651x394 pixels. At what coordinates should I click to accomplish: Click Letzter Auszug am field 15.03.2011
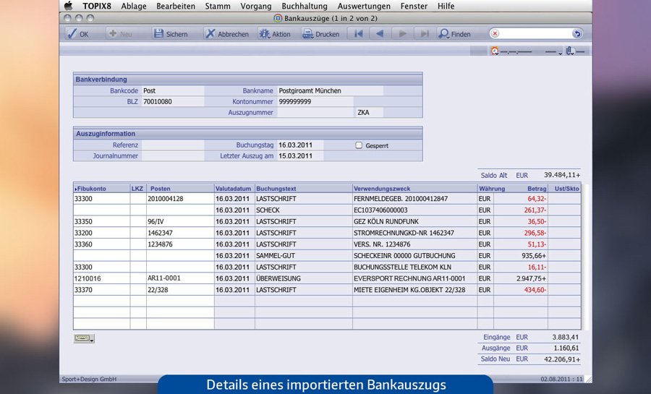[x=300, y=156]
